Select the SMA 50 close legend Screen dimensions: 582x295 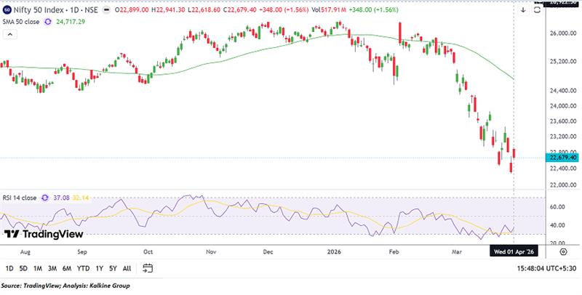(x=22, y=23)
